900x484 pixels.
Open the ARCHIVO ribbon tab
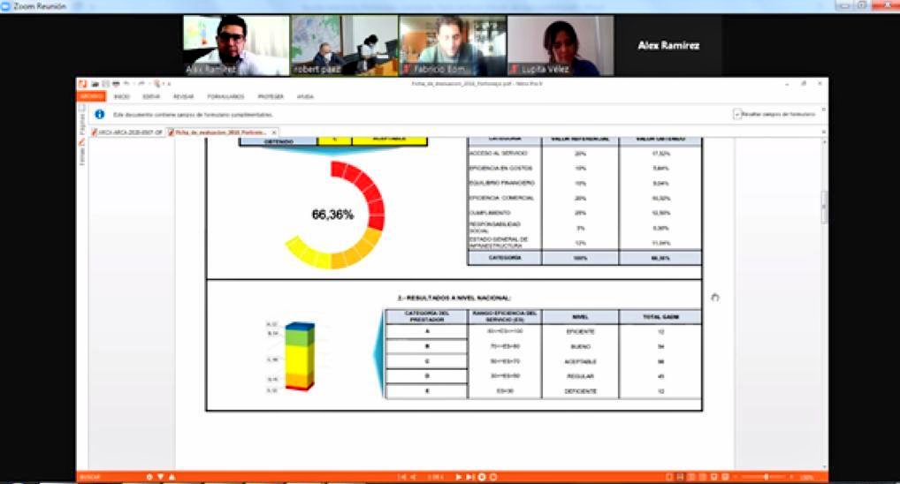(x=91, y=96)
